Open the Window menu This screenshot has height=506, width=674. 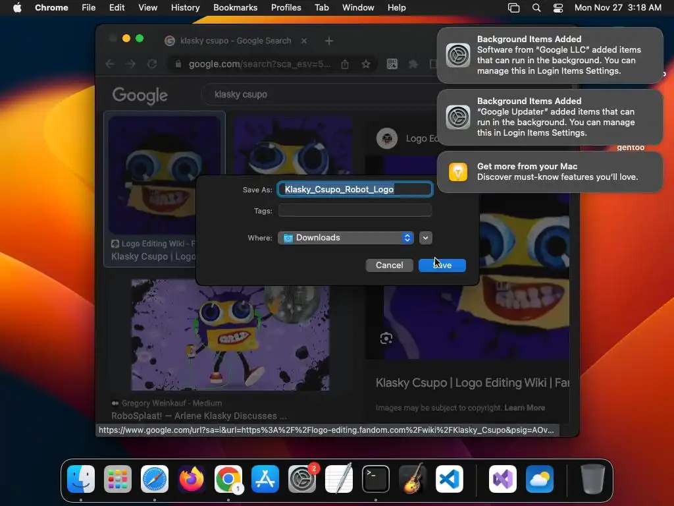click(x=358, y=8)
